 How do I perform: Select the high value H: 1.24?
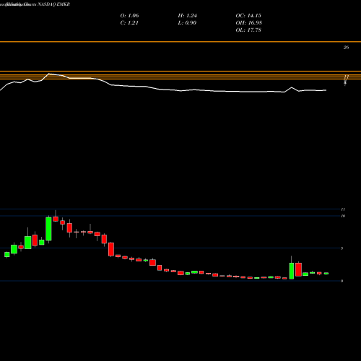[188, 16]
